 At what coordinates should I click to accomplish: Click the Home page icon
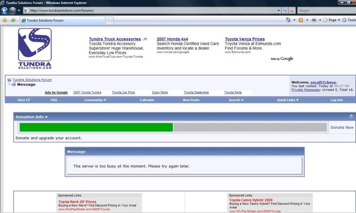288,20
